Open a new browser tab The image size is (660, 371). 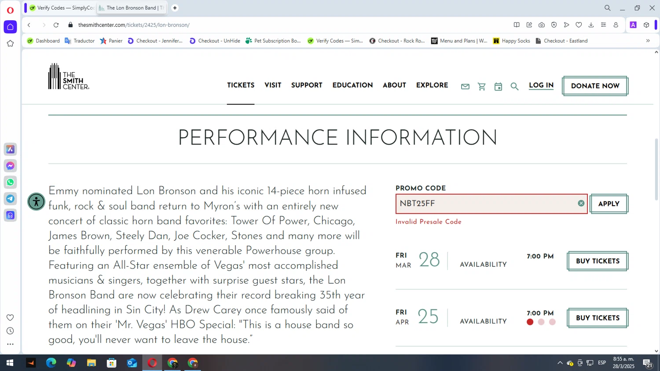(175, 8)
